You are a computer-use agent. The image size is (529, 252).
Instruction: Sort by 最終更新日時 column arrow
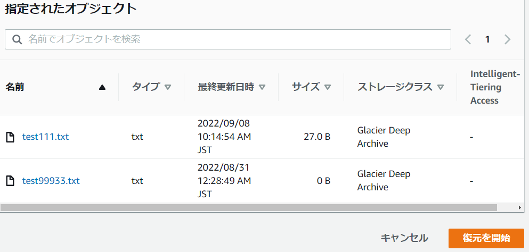click(262, 87)
